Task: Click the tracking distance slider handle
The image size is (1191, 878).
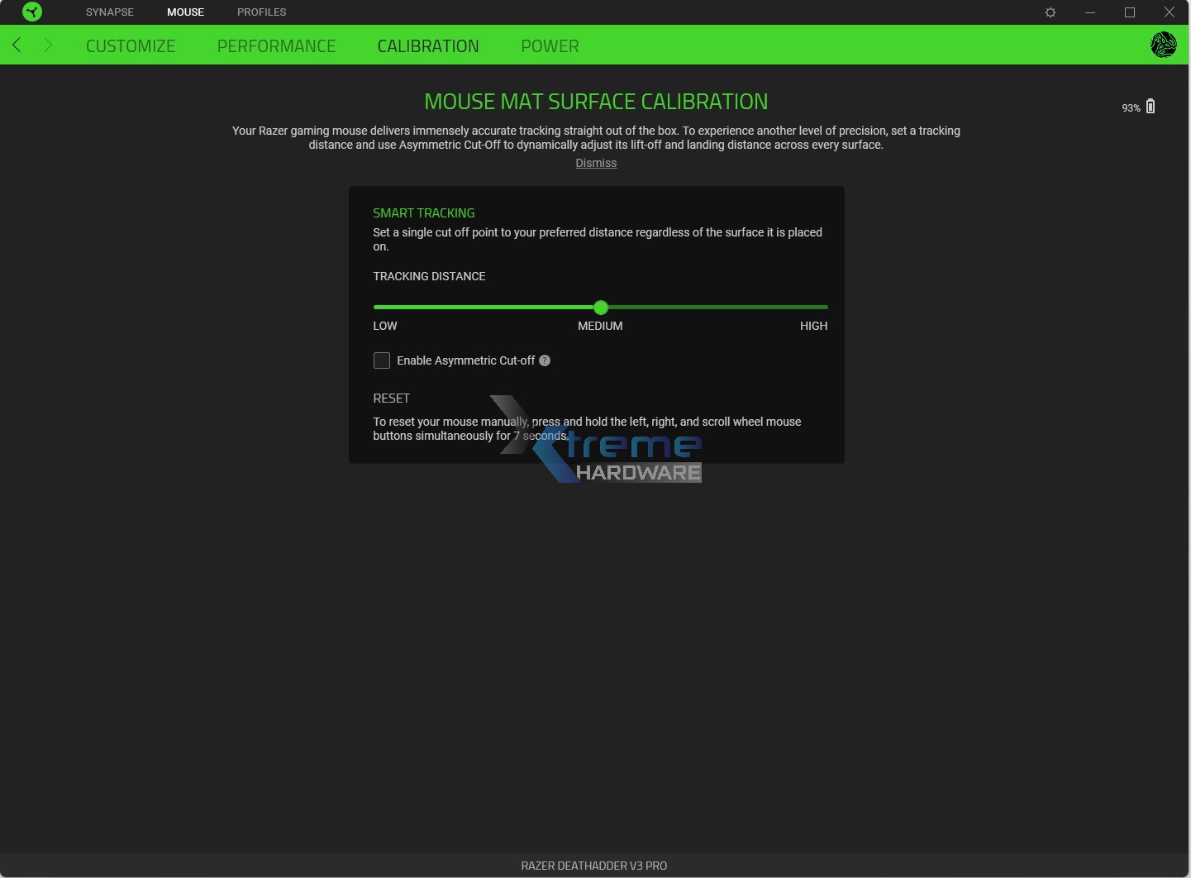Action: [x=601, y=308]
